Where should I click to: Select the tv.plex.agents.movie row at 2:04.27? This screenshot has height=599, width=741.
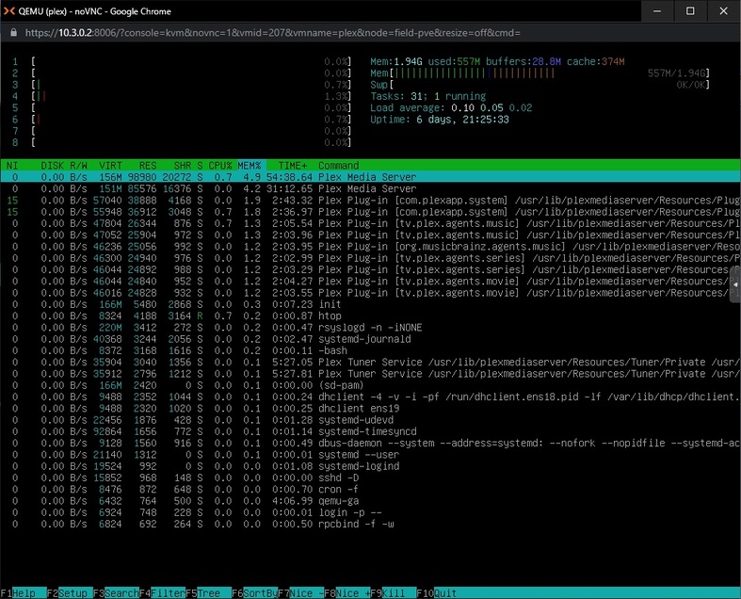pos(371,282)
